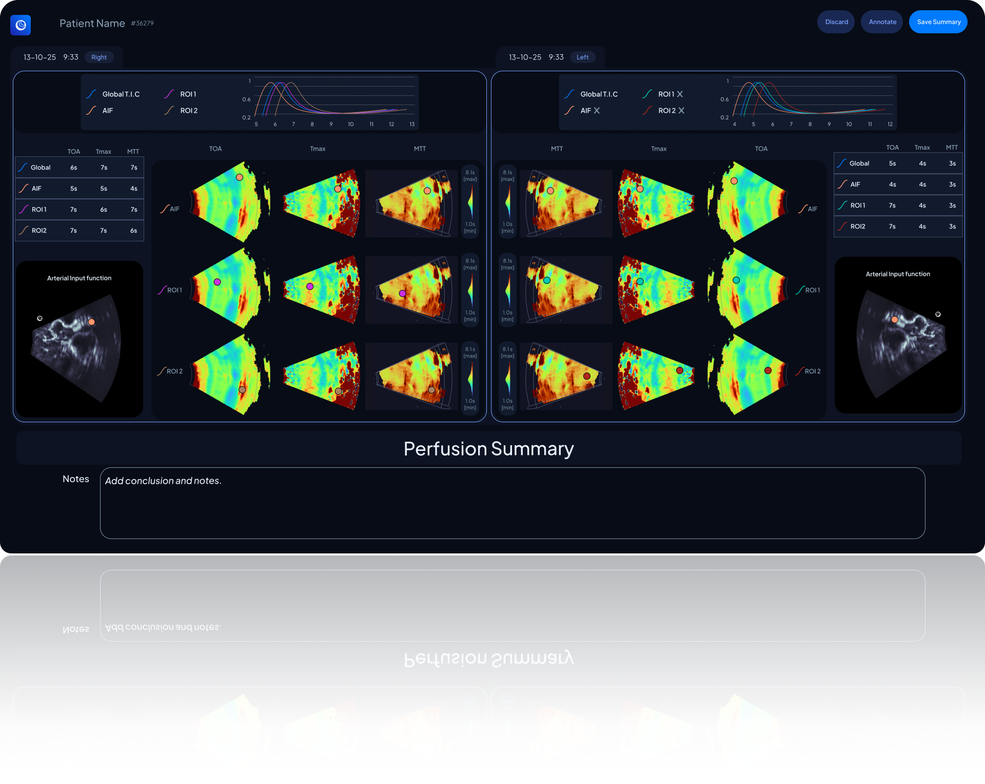
Task: Click the red ROI 2 marker on left MTT map
Action: click(x=587, y=376)
